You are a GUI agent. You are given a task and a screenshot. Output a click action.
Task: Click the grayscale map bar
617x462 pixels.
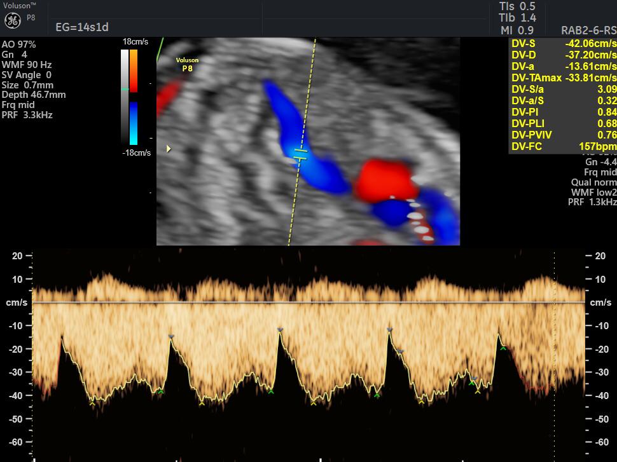124,95
